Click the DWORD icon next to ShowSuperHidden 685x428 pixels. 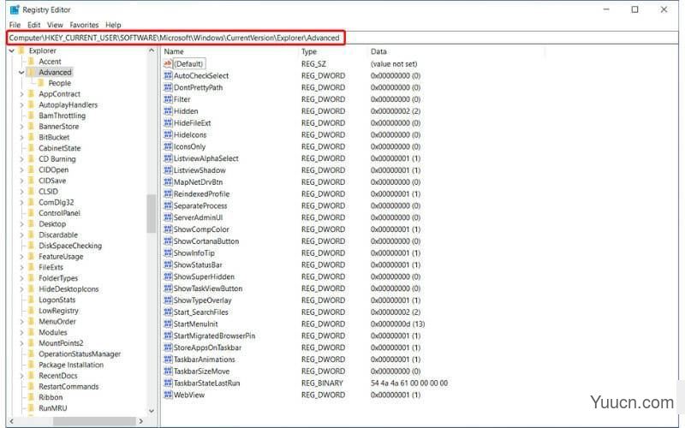168,276
